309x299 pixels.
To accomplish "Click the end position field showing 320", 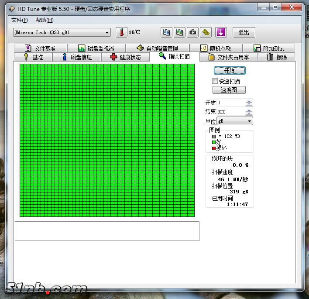I will [230, 112].
